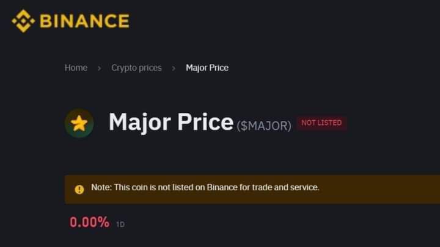This screenshot has width=440, height=247.
Task: Open the Crypto prices breadcrumb link
Action: point(136,68)
